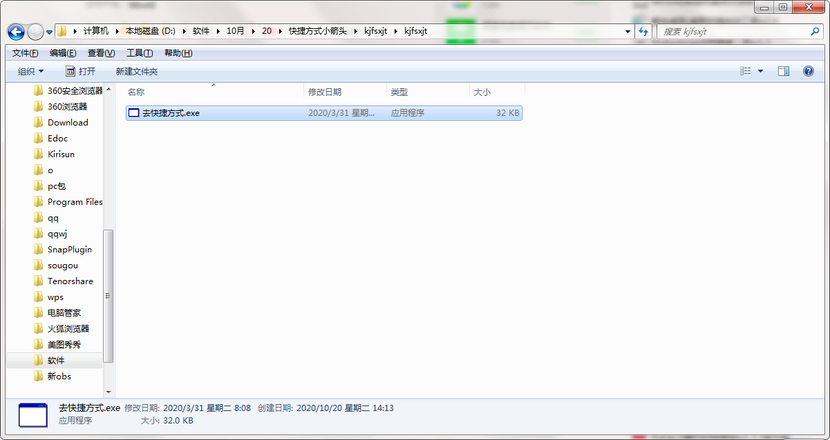Viewport: 830px width, 440px height.
Task: Click 新建文件夹 button
Action: coord(137,71)
